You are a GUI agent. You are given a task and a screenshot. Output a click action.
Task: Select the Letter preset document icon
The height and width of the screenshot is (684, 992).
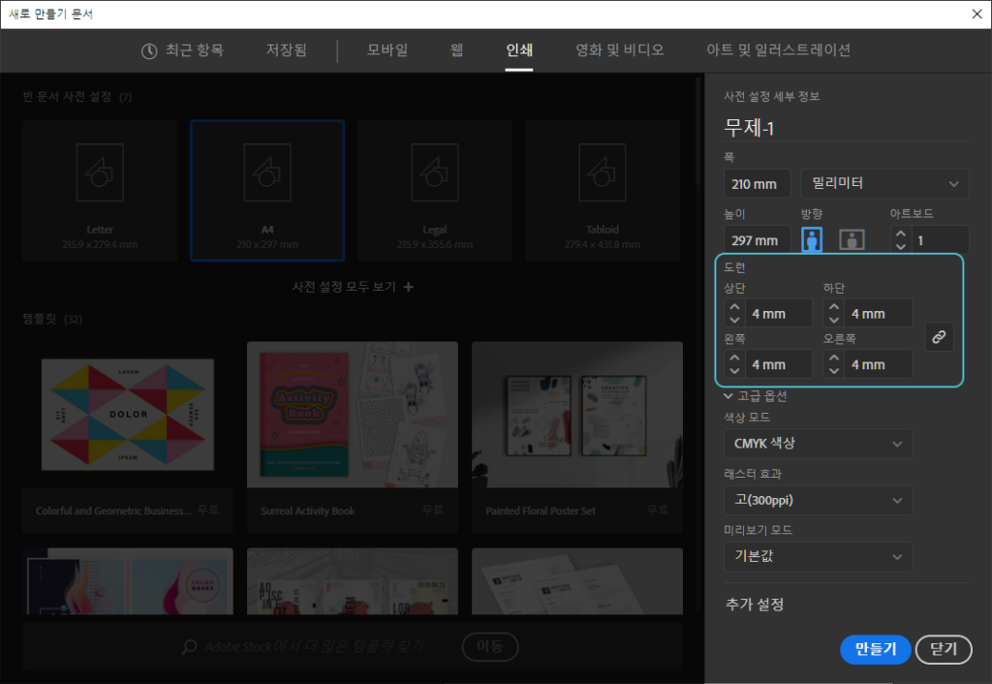pyautogui.click(x=100, y=172)
